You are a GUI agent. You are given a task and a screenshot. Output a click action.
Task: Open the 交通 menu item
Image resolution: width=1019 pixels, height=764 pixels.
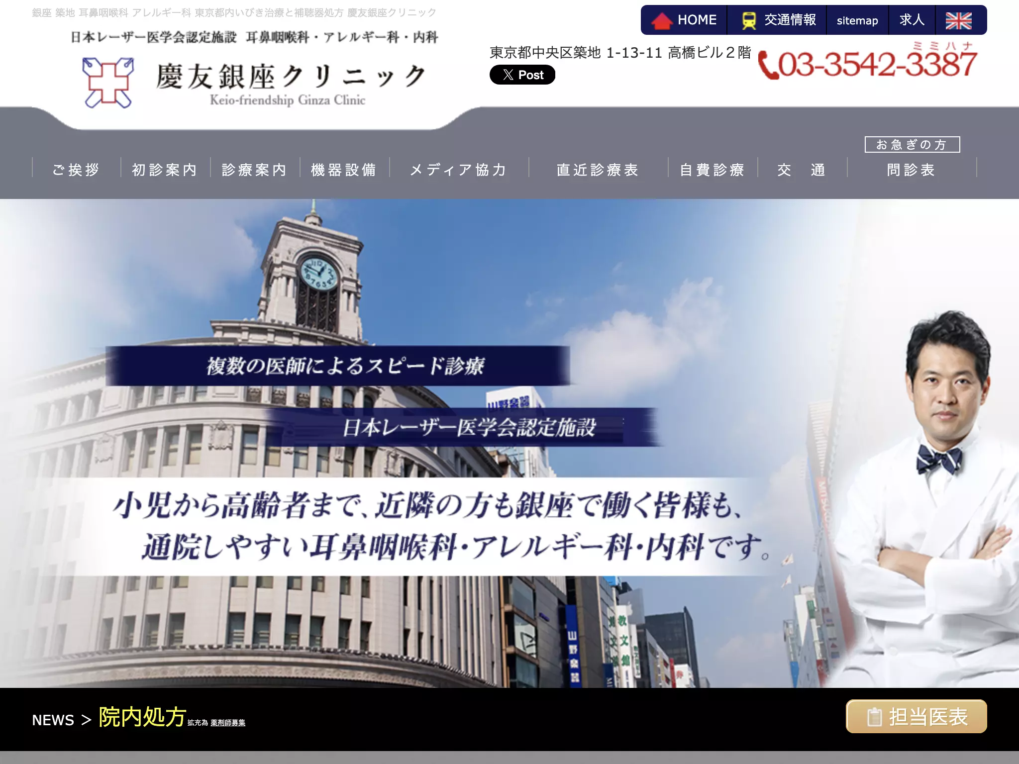point(802,170)
